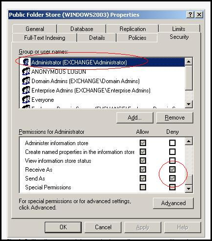Toggle the Deny box for Send As
The image size is (212, 241).
pos(172,178)
